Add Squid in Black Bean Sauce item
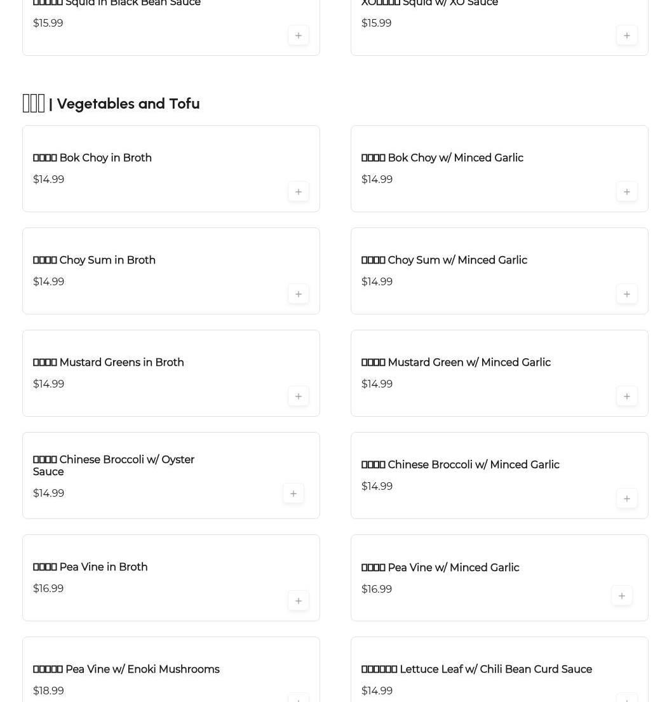This screenshot has width=667, height=702. pos(299,36)
